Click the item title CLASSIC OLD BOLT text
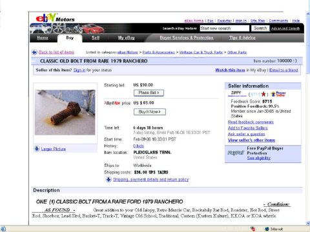Viewport: 310px width, 232px height. [94, 61]
